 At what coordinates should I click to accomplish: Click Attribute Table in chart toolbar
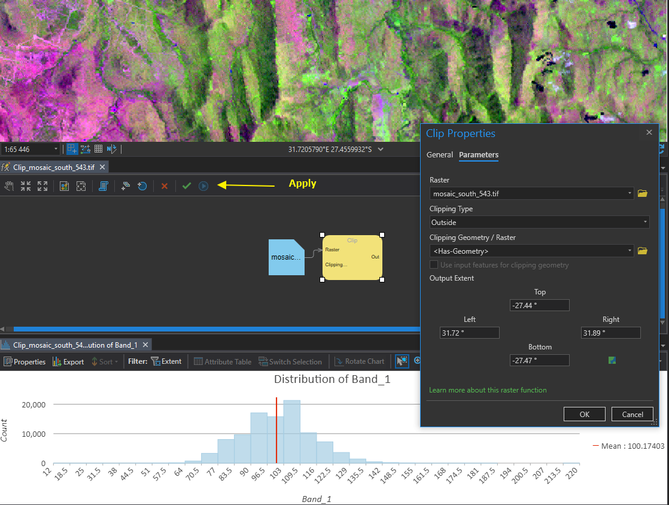tap(223, 361)
